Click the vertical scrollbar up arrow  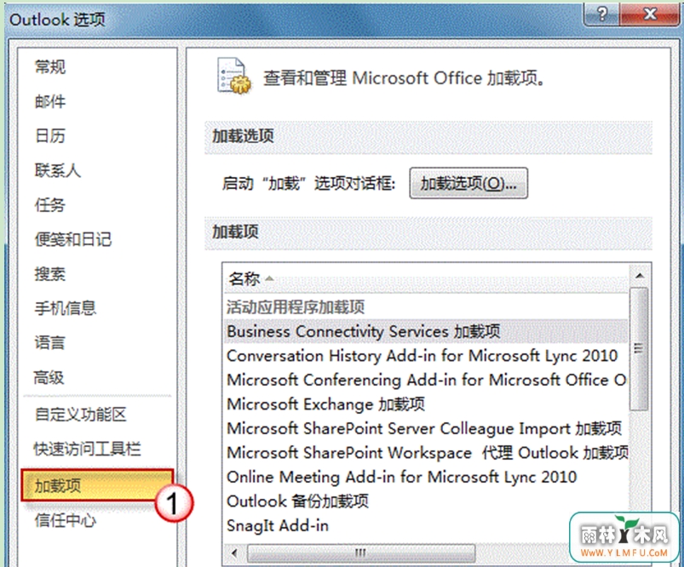640,276
